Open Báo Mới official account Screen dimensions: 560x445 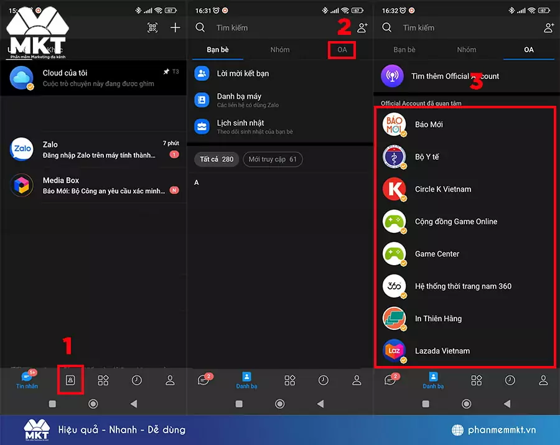point(465,124)
